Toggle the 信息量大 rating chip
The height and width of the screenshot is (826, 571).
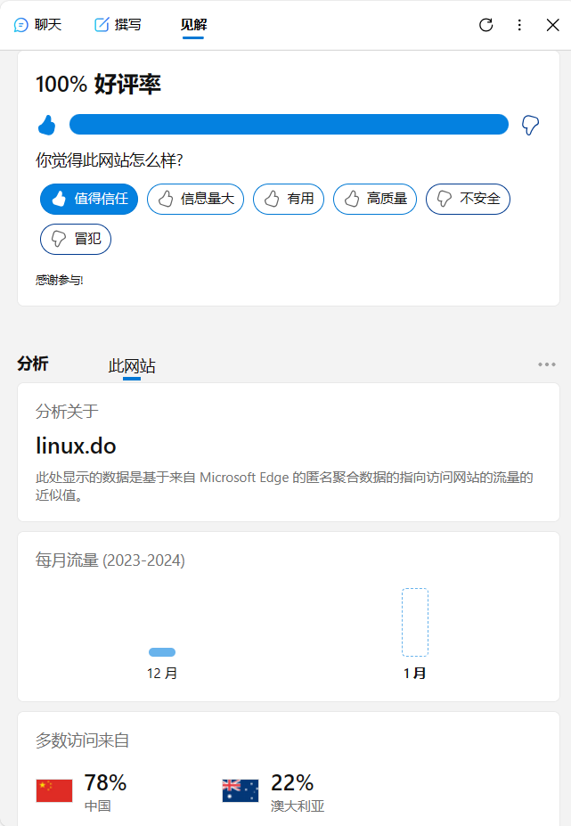coord(195,199)
